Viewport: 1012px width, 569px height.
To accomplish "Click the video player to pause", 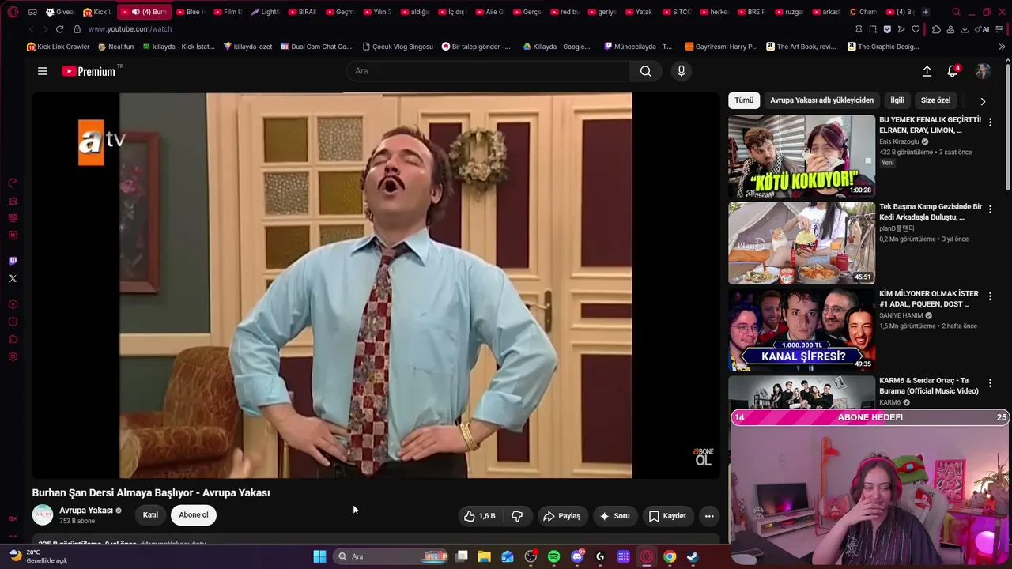I will pos(376,285).
